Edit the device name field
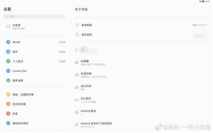Image resolution: width=213 pixels, height=133 pixels. coord(200,36)
